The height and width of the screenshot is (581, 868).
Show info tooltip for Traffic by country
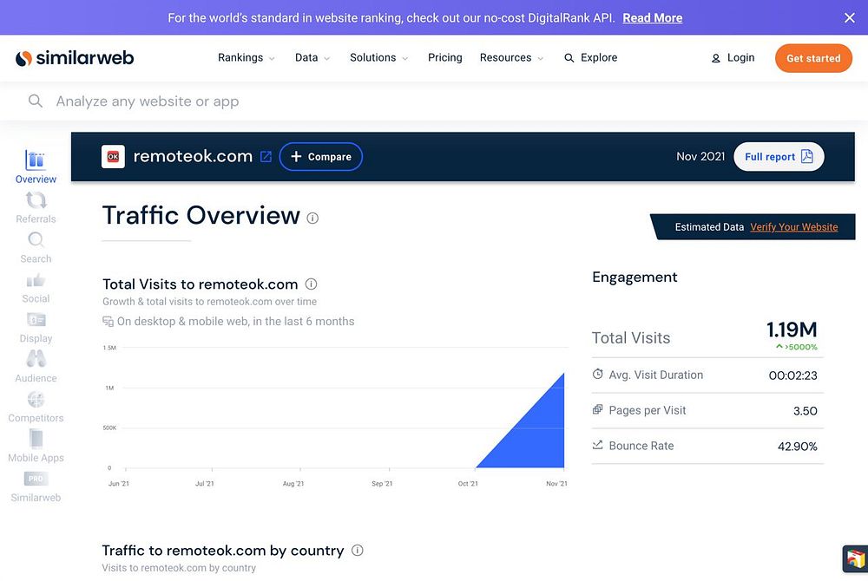coord(358,550)
